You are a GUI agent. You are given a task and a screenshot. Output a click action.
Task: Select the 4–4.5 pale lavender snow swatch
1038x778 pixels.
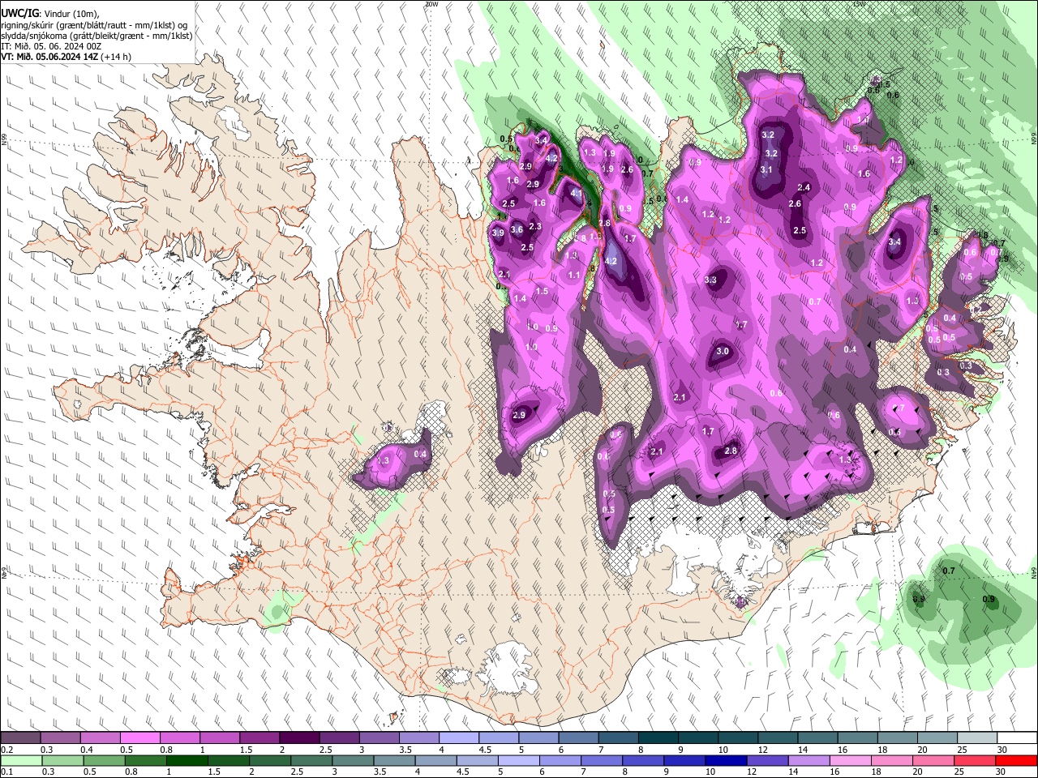[459, 737]
